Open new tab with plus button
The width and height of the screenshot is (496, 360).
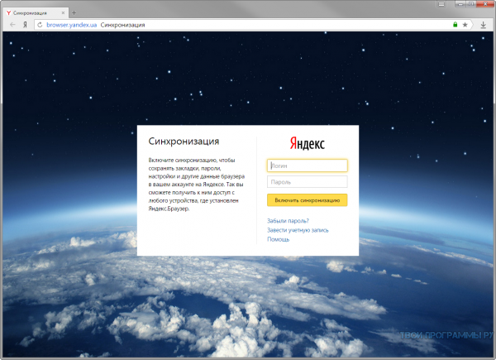click(x=74, y=12)
